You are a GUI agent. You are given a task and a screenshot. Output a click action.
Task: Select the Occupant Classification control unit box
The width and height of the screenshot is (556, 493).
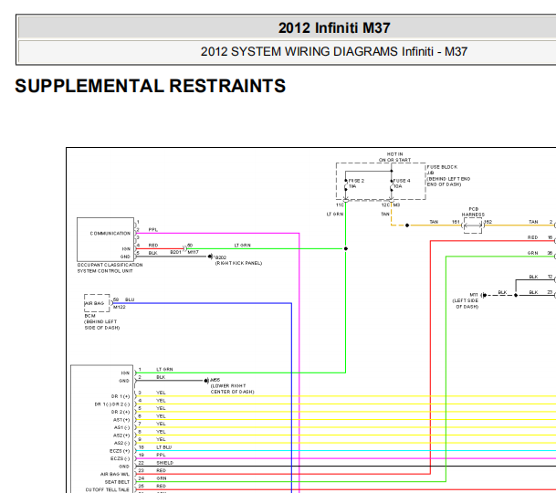pos(105,239)
